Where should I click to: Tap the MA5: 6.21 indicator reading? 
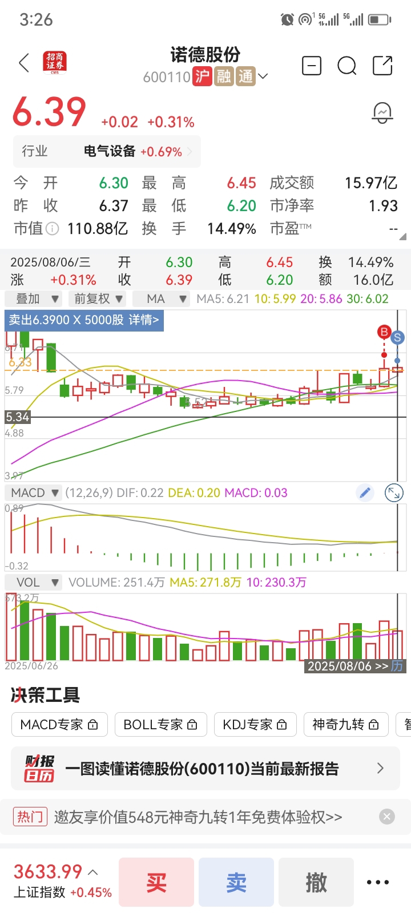[x=223, y=299]
